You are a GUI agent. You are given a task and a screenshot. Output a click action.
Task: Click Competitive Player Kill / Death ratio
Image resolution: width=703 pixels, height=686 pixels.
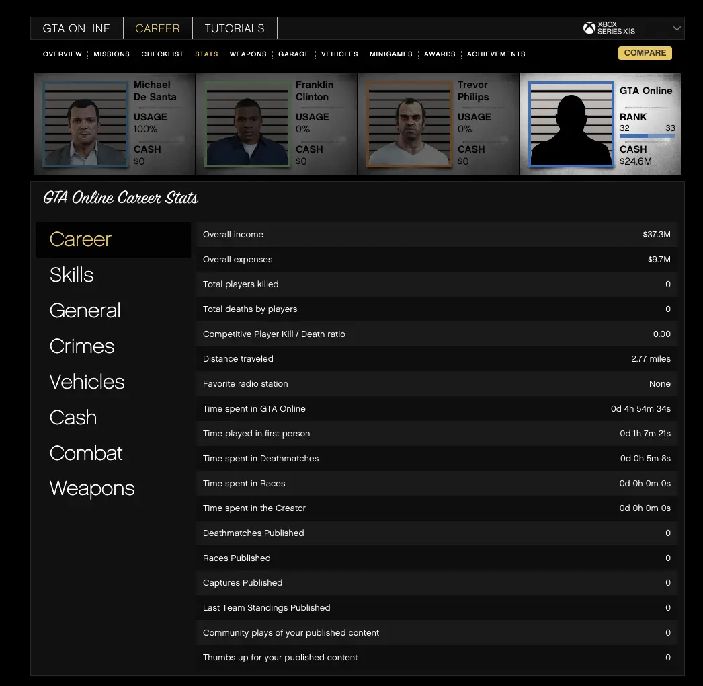(x=274, y=334)
